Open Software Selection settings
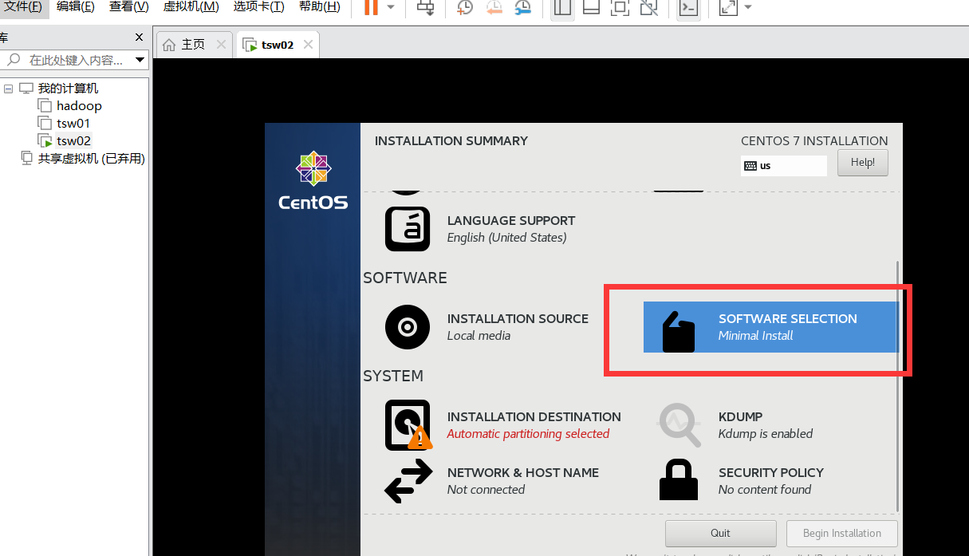Screen dimensions: 969x556 click(770, 327)
